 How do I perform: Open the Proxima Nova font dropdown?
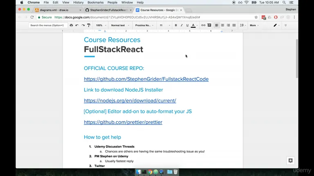coord(144,25)
